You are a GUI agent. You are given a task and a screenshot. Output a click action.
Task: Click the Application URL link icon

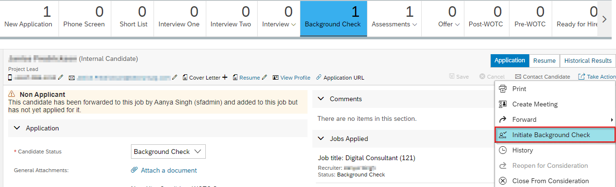pos(319,77)
